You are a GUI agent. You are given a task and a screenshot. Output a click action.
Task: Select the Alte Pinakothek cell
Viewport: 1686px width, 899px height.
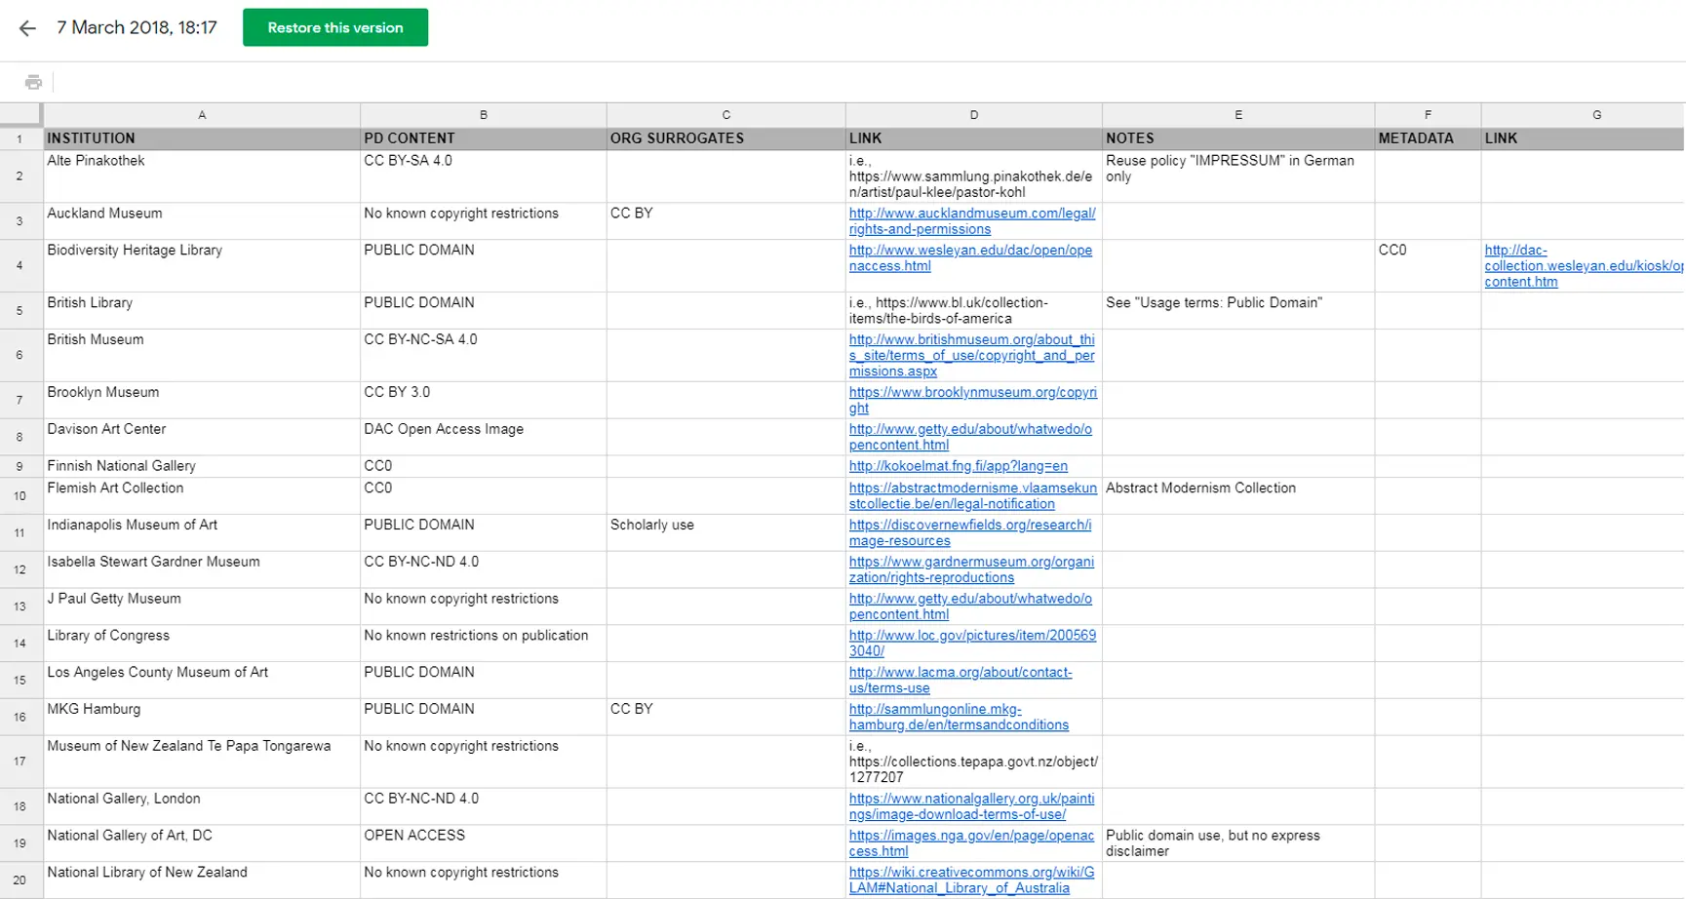pyautogui.click(x=202, y=176)
